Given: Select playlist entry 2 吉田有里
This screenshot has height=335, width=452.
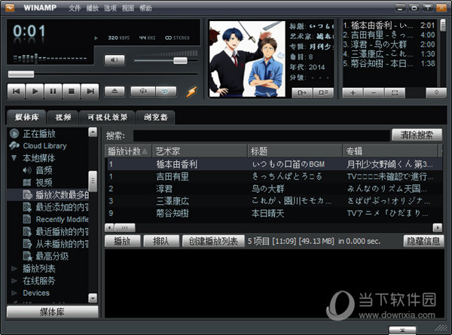Looking at the screenshot, I should [389, 35].
